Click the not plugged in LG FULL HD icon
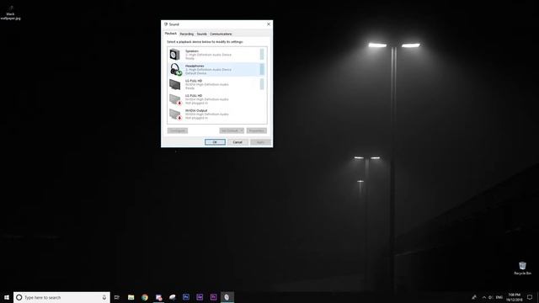The width and height of the screenshot is (539, 303). click(x=175, y=99)
